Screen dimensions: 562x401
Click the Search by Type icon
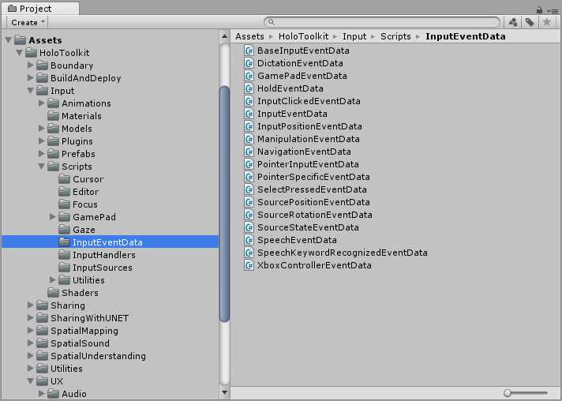513,22
